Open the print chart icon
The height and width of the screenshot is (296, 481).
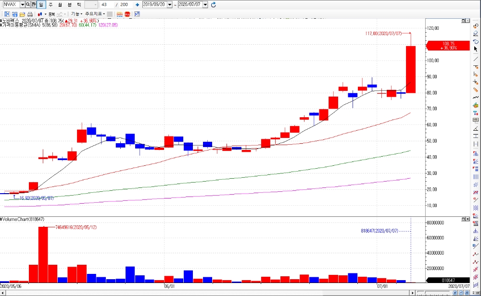click(30, 14)
